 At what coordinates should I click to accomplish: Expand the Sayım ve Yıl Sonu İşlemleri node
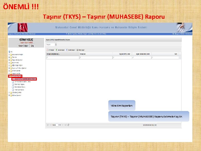click(9, 68)
